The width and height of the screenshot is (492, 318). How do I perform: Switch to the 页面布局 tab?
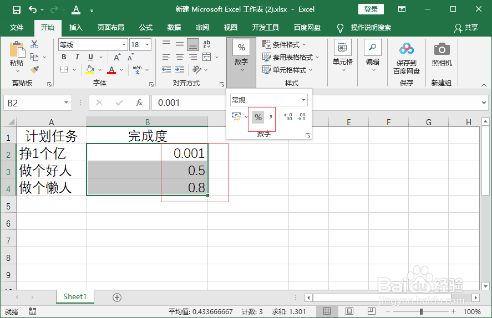[110, 28]
